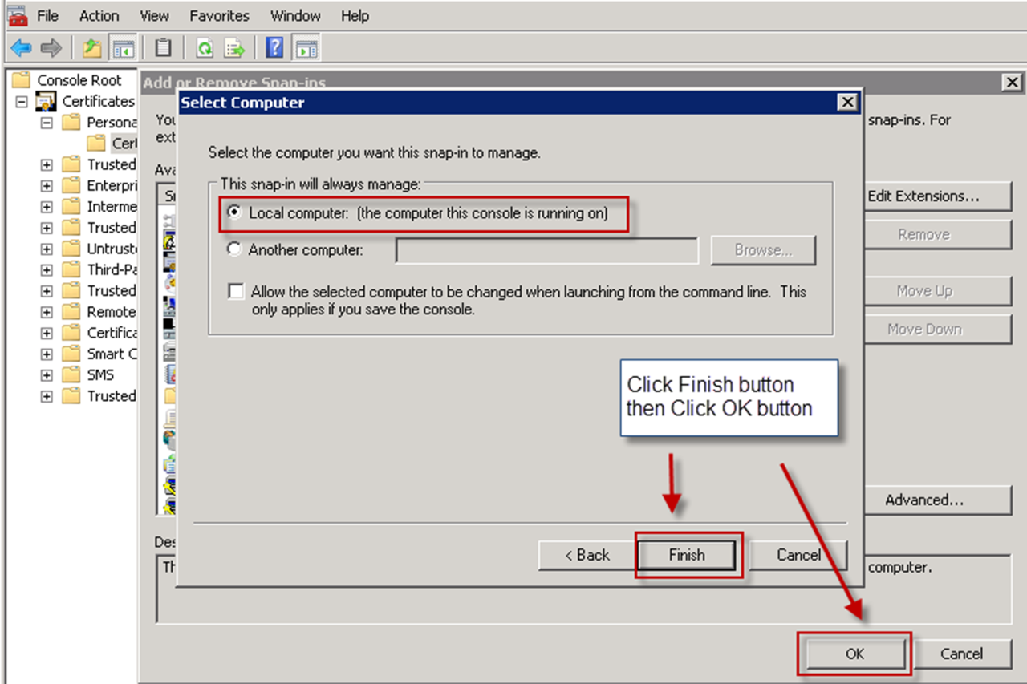Click the Console Root folder icon
This screenshot has width=1027, height=684.
pos(22,80)
